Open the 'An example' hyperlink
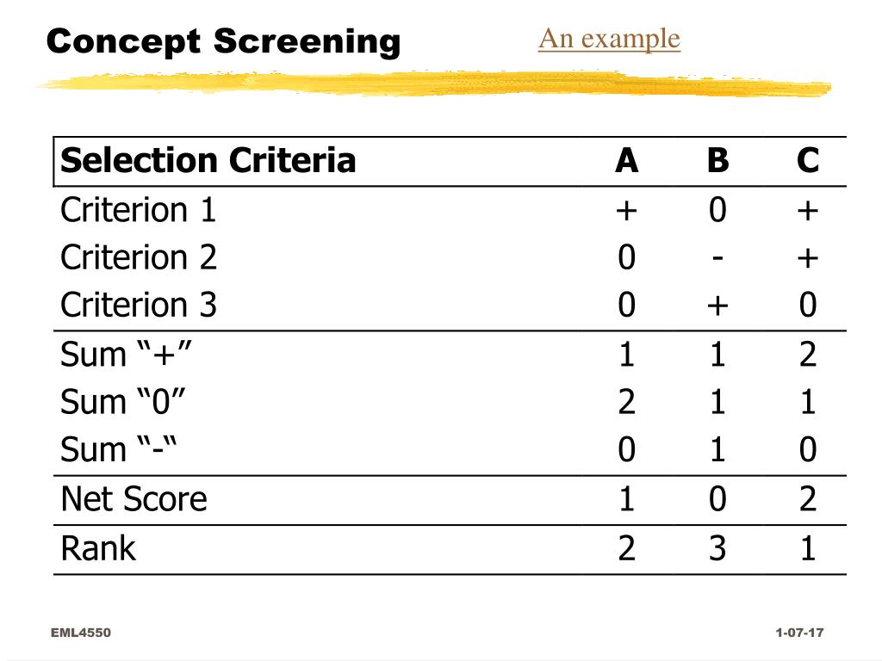 609,40
